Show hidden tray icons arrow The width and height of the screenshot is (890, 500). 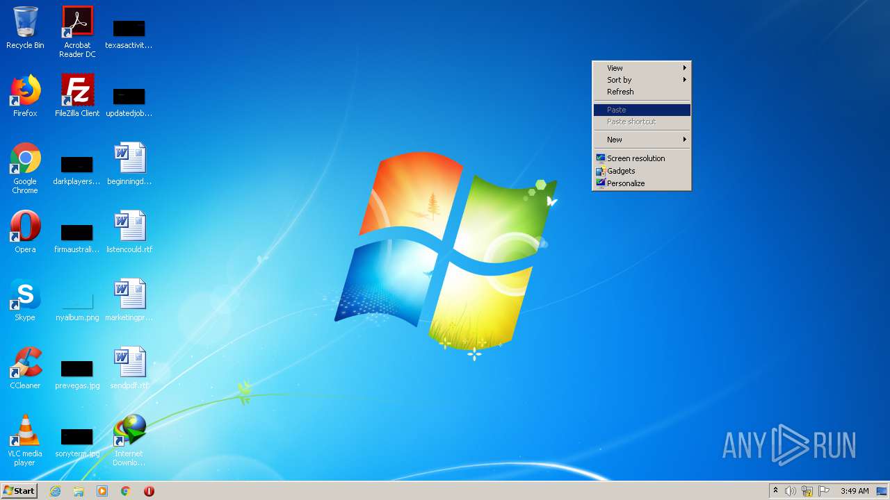(x=776, y=490)
